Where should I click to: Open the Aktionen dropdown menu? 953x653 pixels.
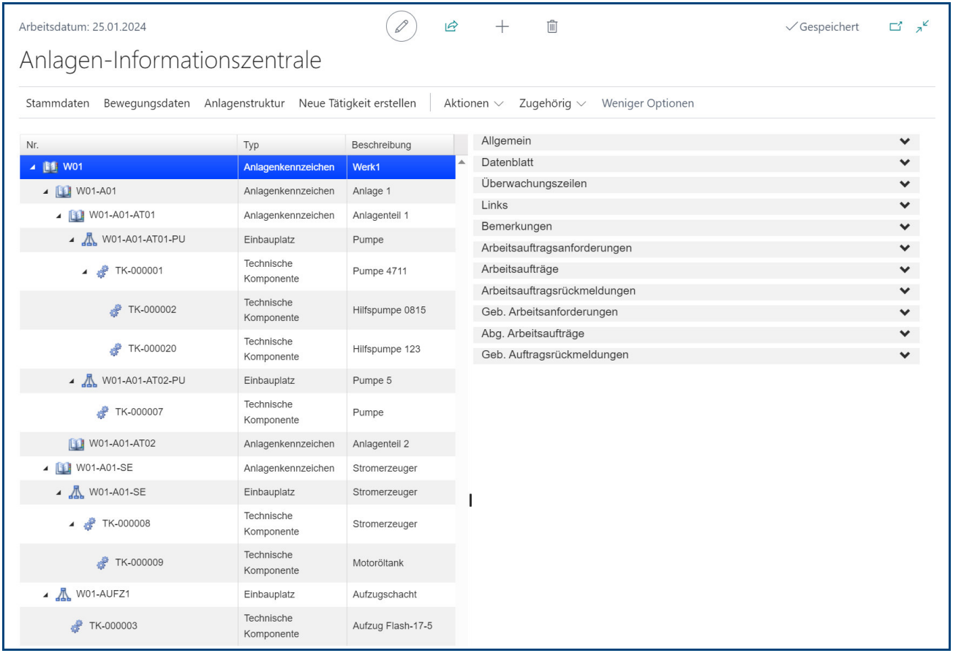pos(473,103)
